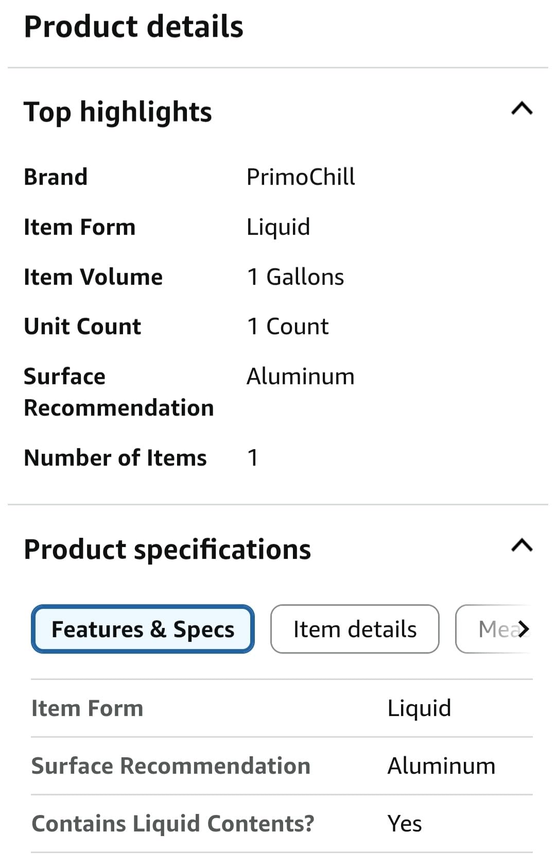This screenshot has height=866, width=556.
Task: Select the Brand row label
Action: coord(56,177)
